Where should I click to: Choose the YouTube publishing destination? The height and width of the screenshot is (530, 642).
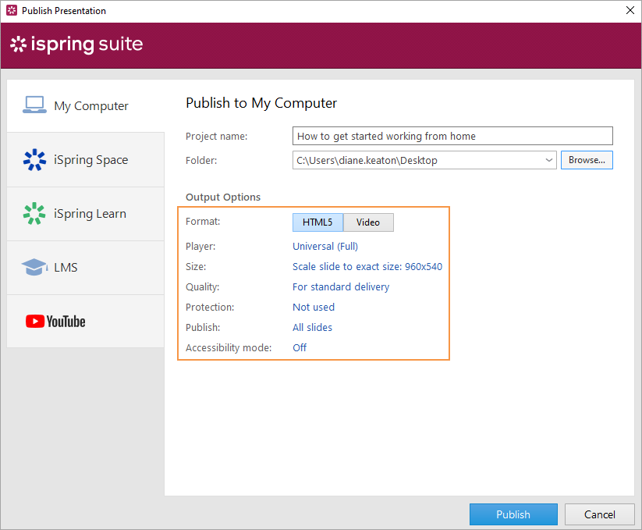(86, 321)
